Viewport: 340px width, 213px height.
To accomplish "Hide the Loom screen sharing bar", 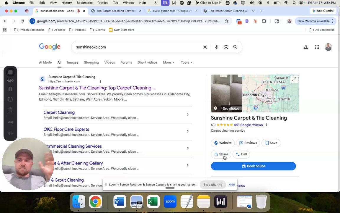I will click(x=231, y=185).
